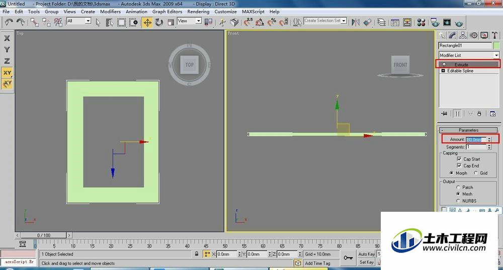The width and height of the screenshot is (503, 270).
Task: Activate the Select and Uniform Scale tool
Action: pyautogui.click(x=171, y=22)
